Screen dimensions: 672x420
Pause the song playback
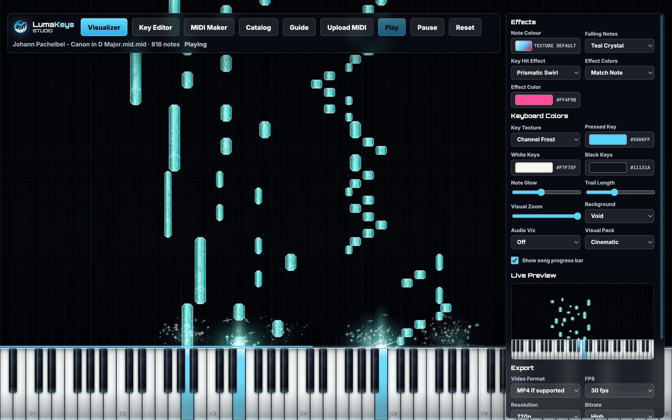click(427, 27)
